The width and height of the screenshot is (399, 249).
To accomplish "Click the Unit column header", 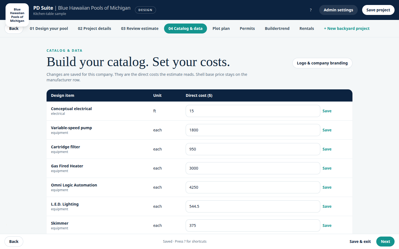I will (x=157, y=95).
